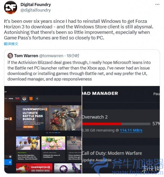Select Call of Duty: Modern Warfare update entry
Viewport: 164px width, 177px height.
(x=121, y=156)
